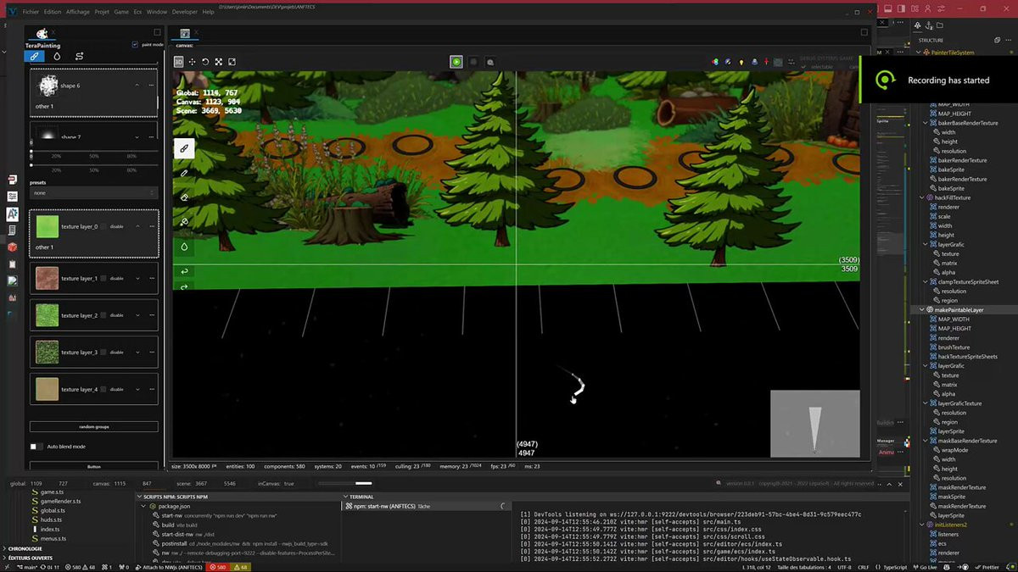Collapse makePaintableLayer node in Structure tree

pyautogui.click(x=922, y=310)
